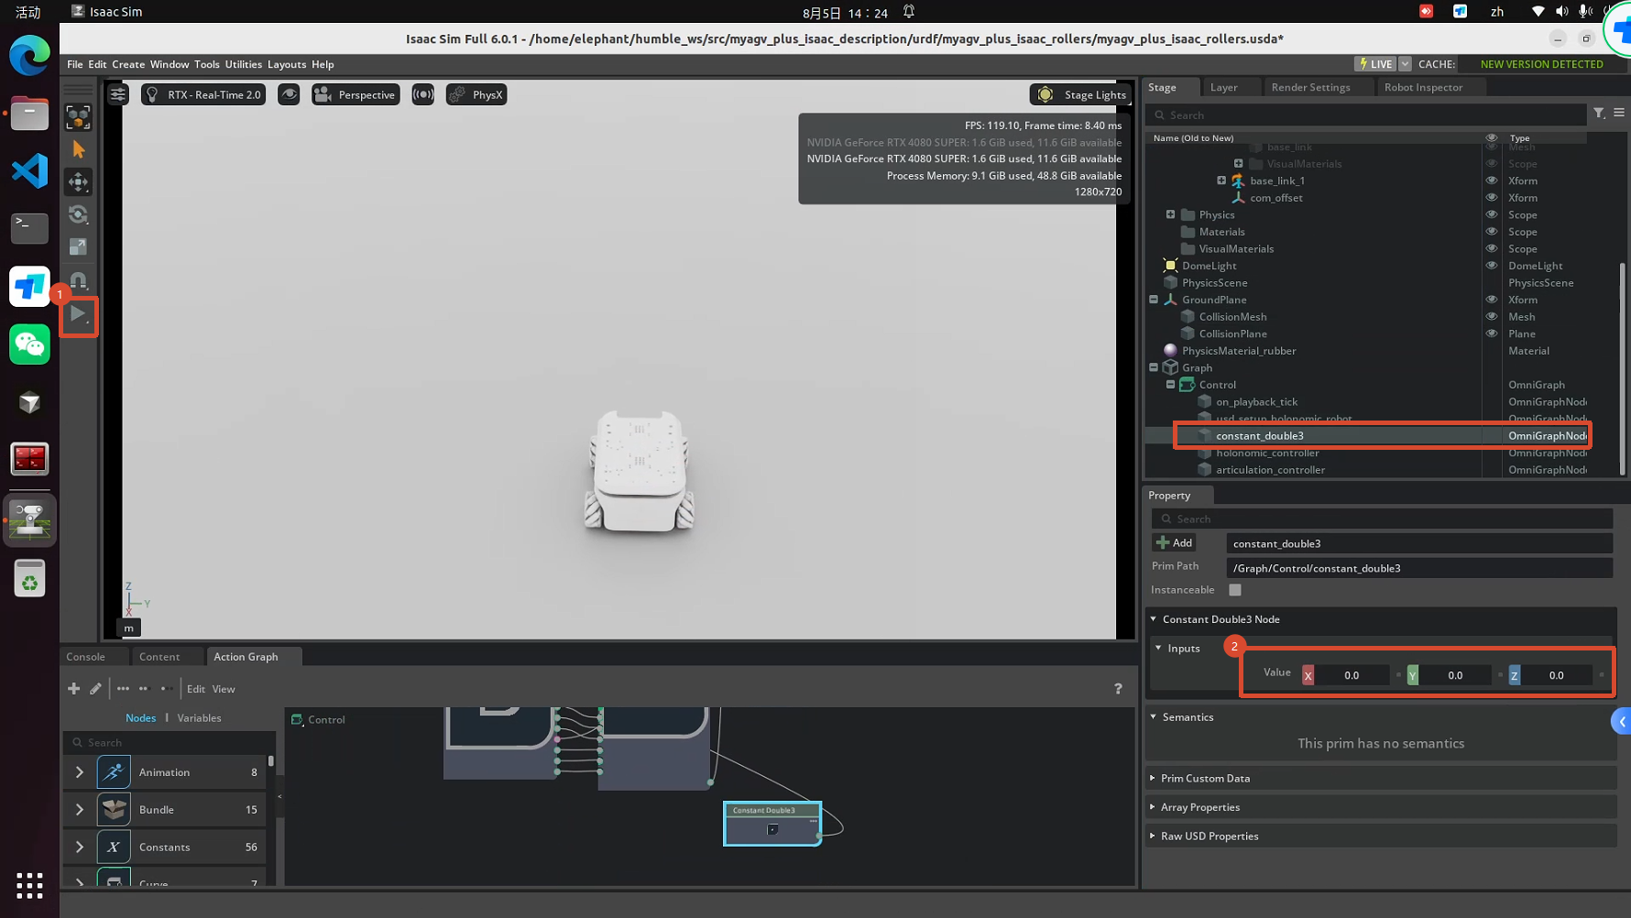This screenshot has width=1631, height=918.
Task: Toggle visibility of com_offset prim
Action: point(1492,197)
